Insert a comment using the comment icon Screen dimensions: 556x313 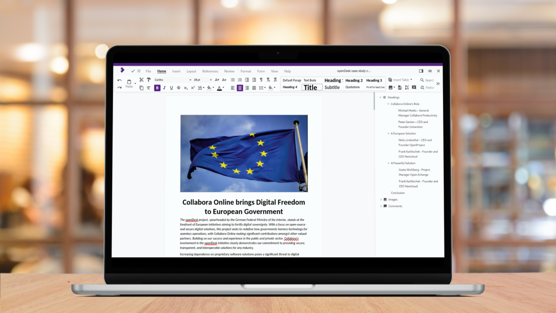(414, 88)
